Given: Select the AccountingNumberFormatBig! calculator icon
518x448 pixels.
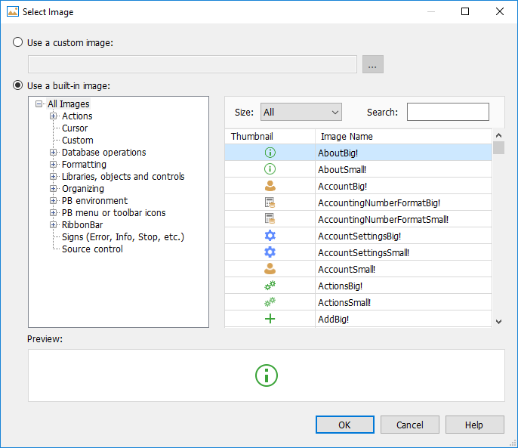Looking at the screenshot, I should pyautogui.click(x=270, y=202).
